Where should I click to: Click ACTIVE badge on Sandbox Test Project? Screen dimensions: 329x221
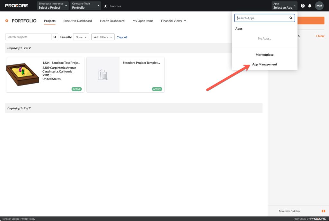76,89
